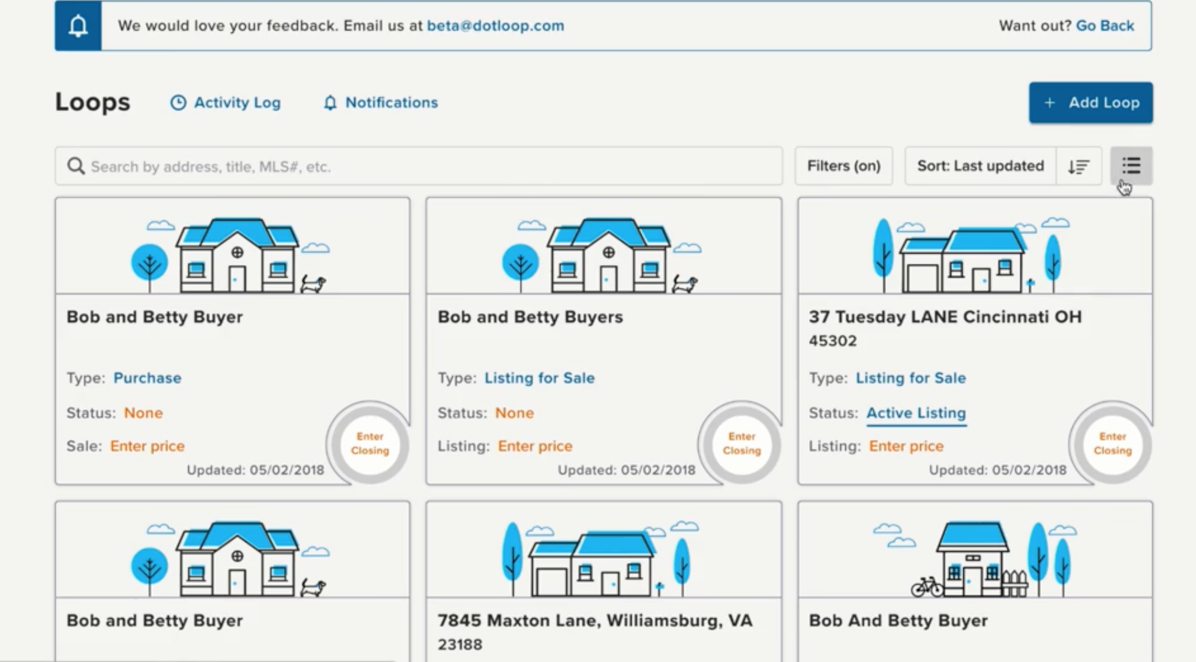Click the beta@dotloop.com email link
Viewport: 1196px width, 662px height.
tap(495, 26)
